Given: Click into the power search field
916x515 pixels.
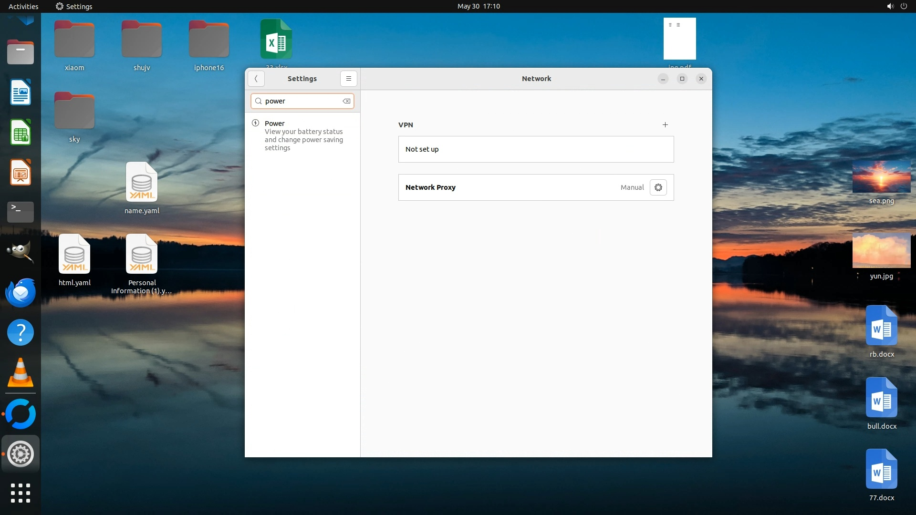Looking at the screenshot, I should [x=302, y=101].
